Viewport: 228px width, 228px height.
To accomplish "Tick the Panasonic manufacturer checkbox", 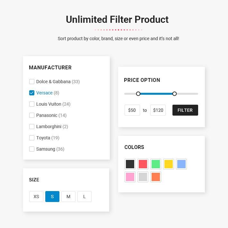I will [x=32, y=115].
